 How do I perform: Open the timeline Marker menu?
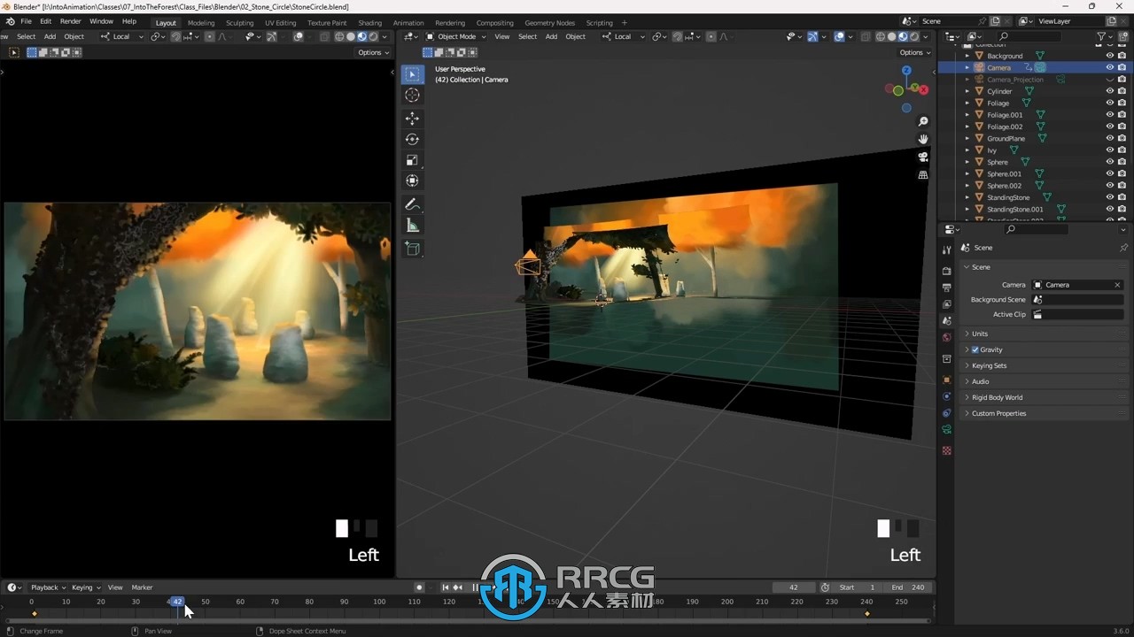(142, 587)
